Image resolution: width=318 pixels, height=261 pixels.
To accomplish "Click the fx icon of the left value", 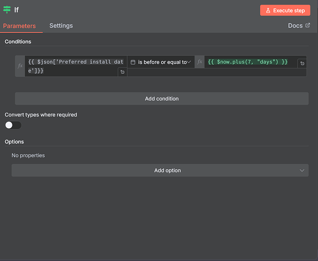I will pyautogui.click(x=20, y=66).
